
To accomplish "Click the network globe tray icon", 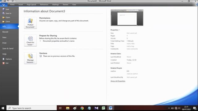I will pos(176,108).
